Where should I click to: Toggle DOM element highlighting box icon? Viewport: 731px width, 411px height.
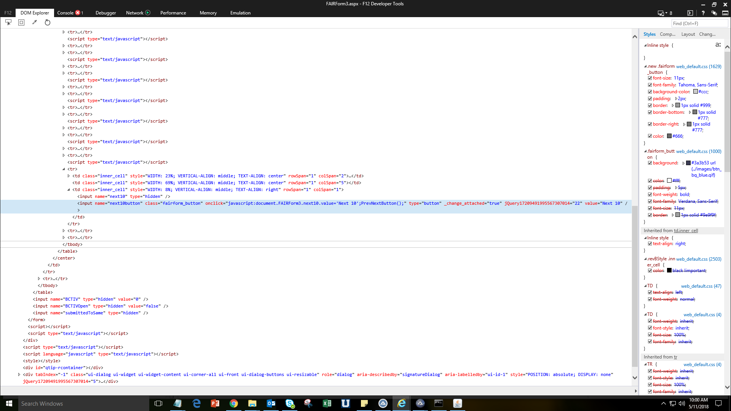point(21,22)
